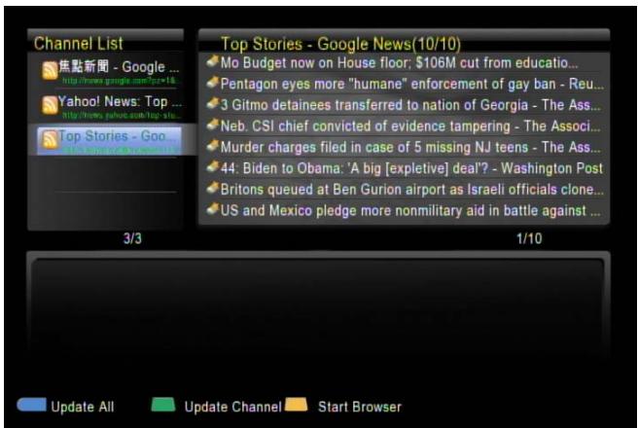Click the Top Stories - Google News(10/10) heading
The width and height of the screenshot is (638, 428).
[x=340, y=44]
